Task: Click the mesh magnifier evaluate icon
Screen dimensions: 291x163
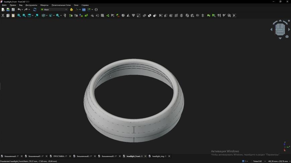Action: (229, 16)
